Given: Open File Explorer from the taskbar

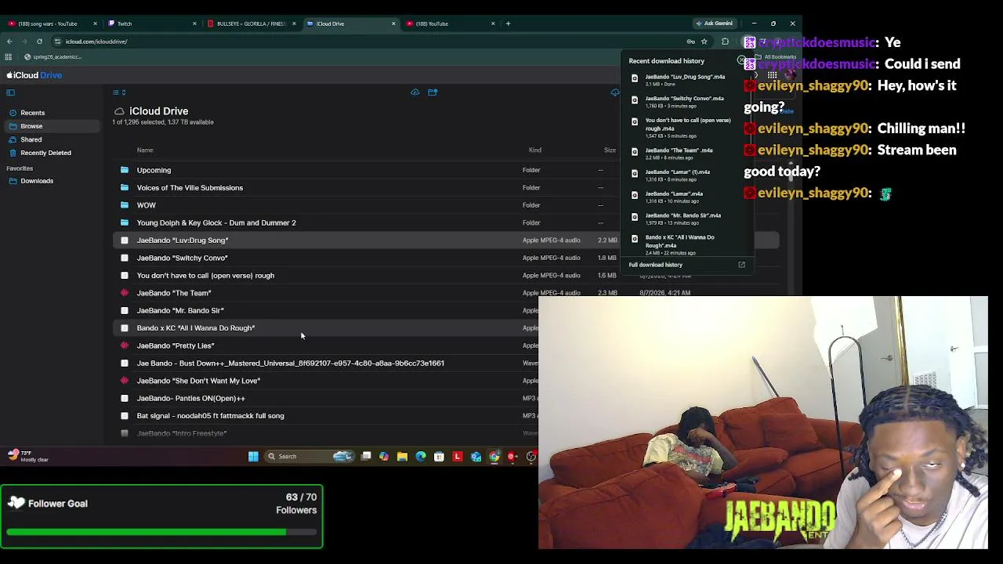Looking at the screenshot, I should coord(402,457).
